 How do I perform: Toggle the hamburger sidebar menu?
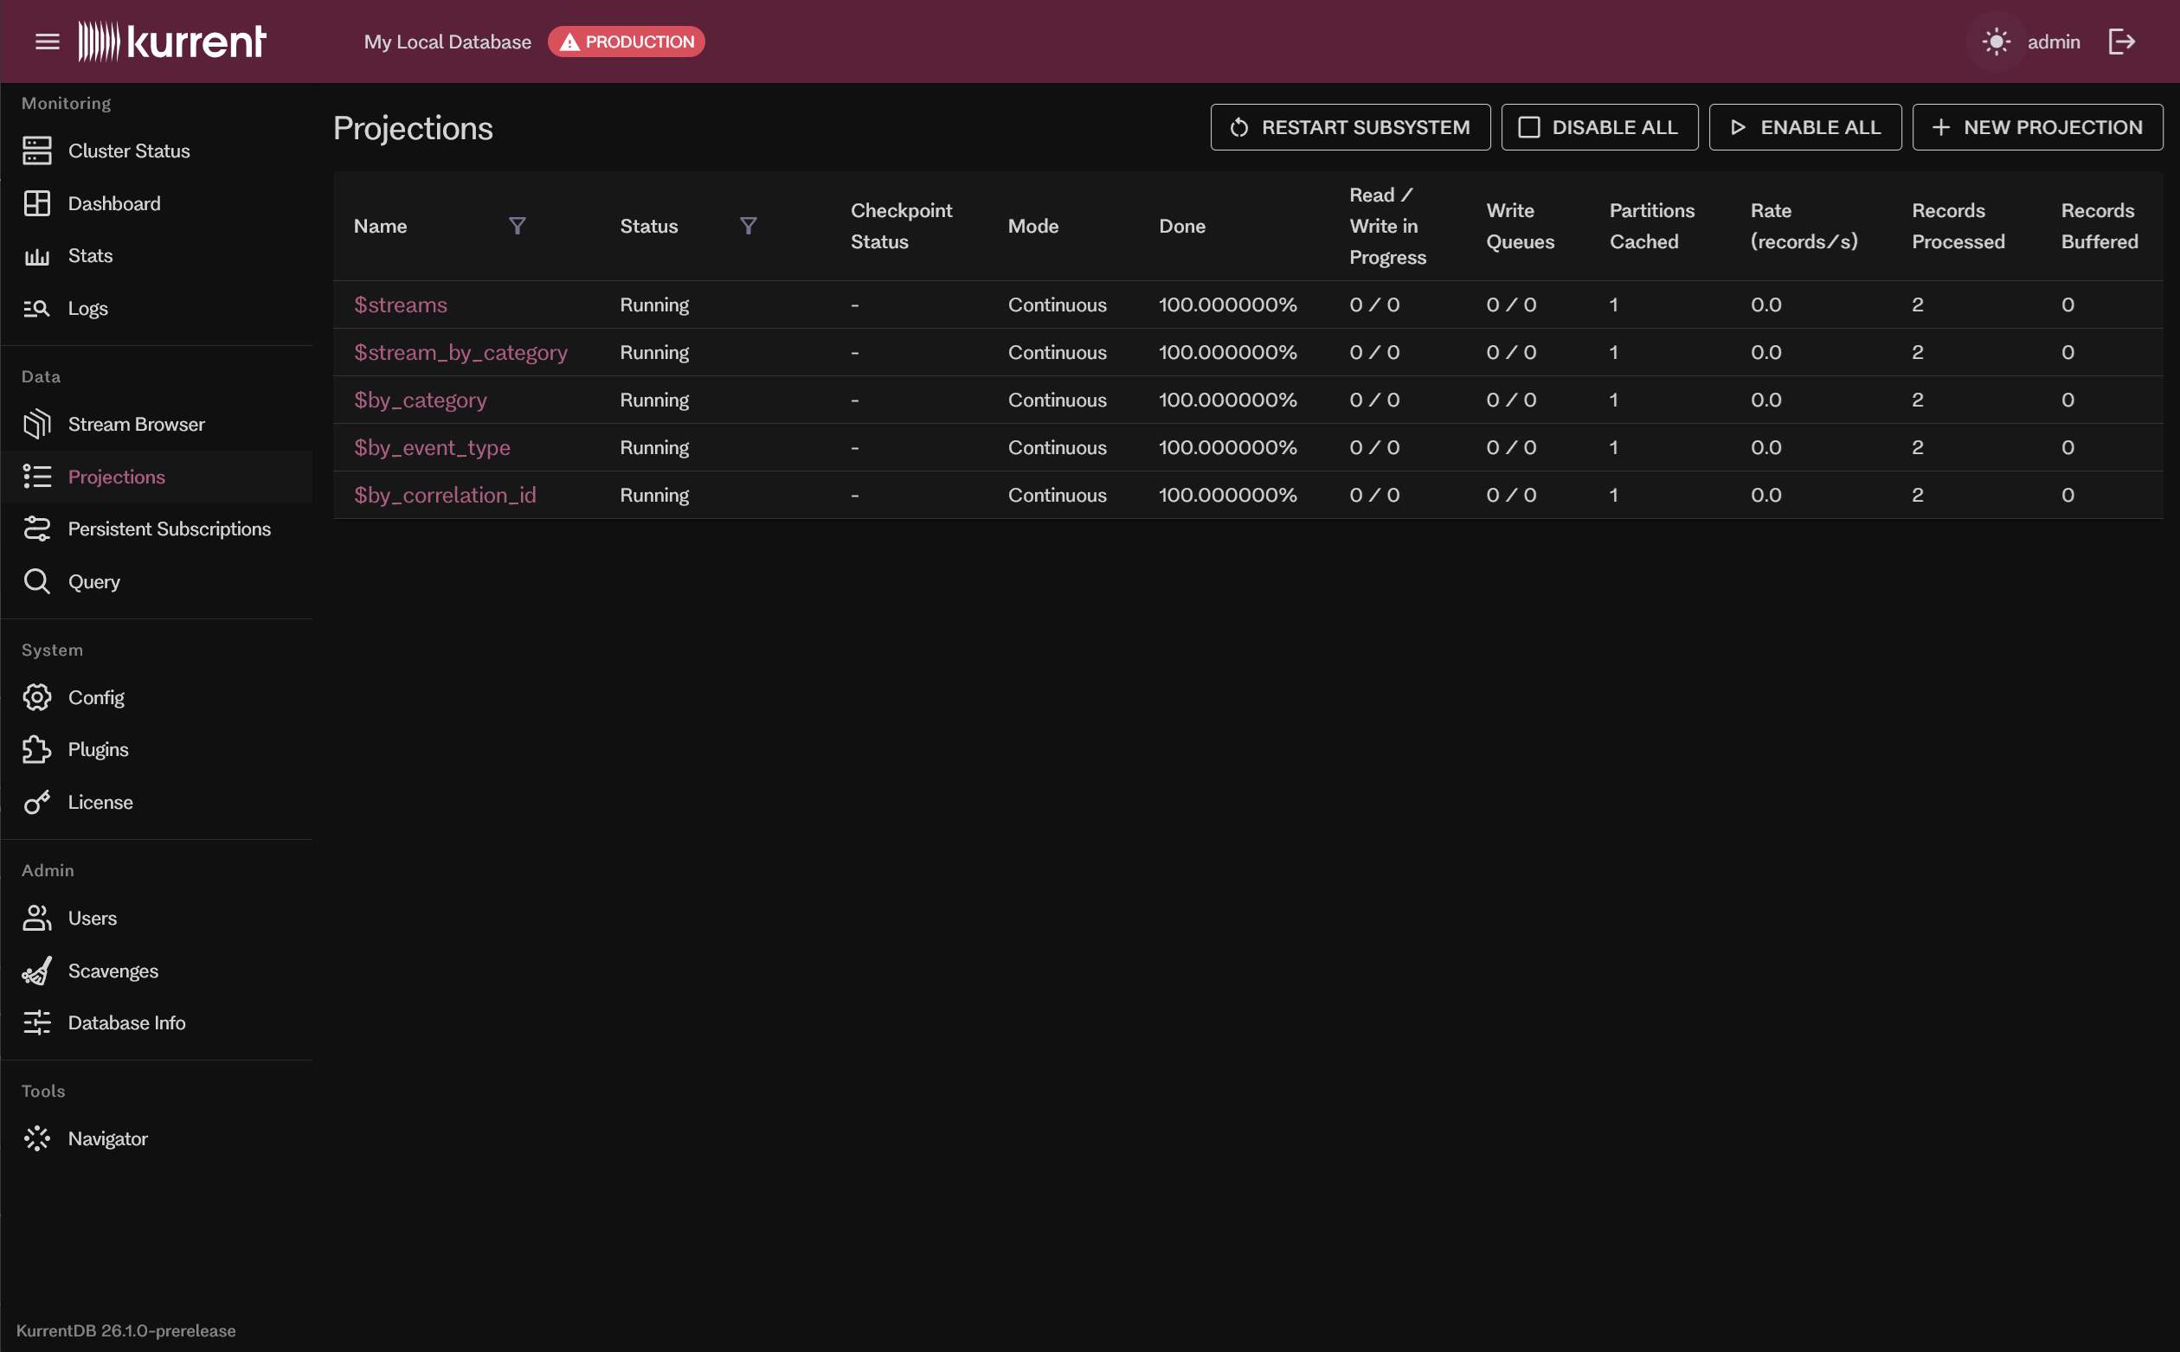click(48, 42)
